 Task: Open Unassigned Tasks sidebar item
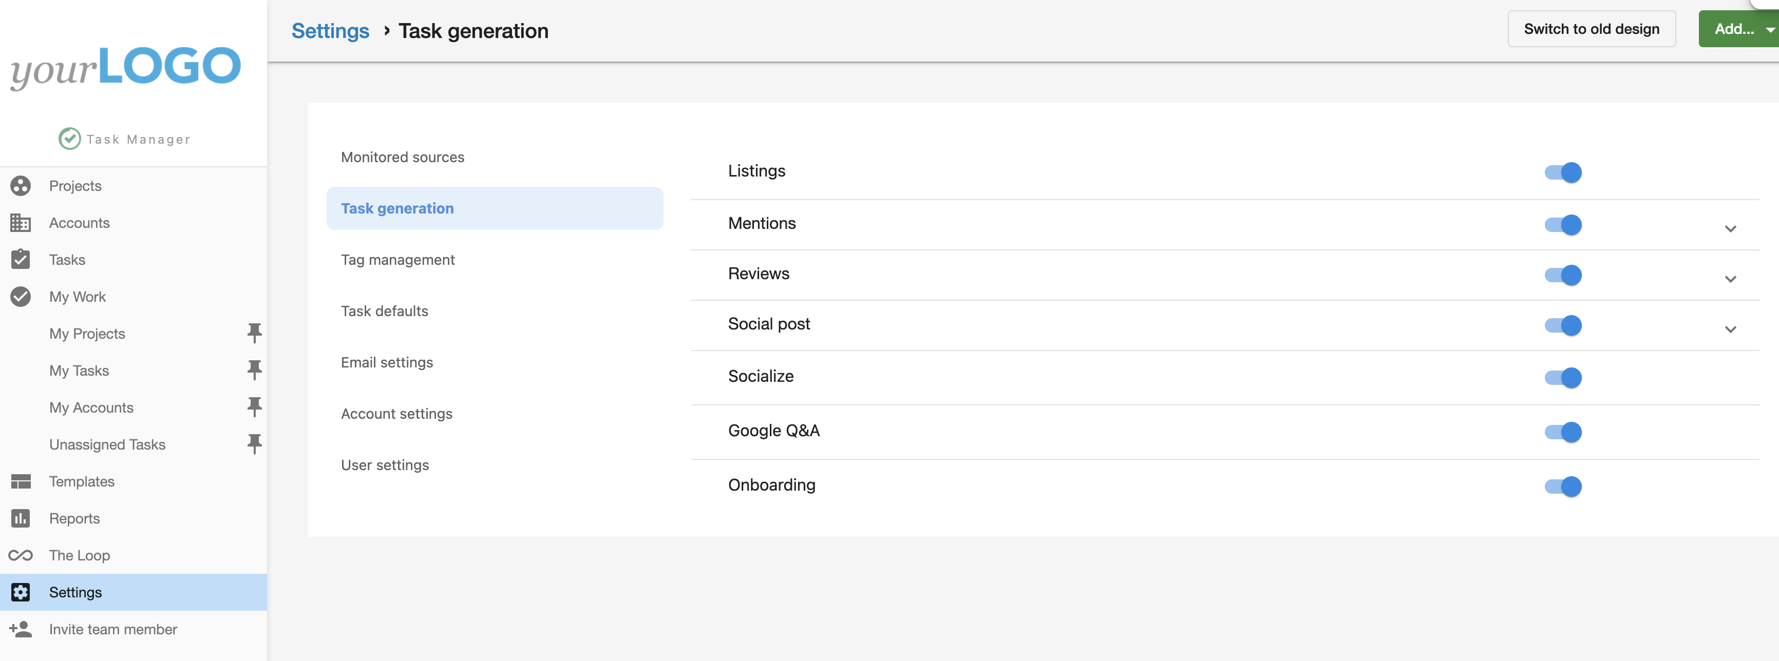(x=107, y=444)
